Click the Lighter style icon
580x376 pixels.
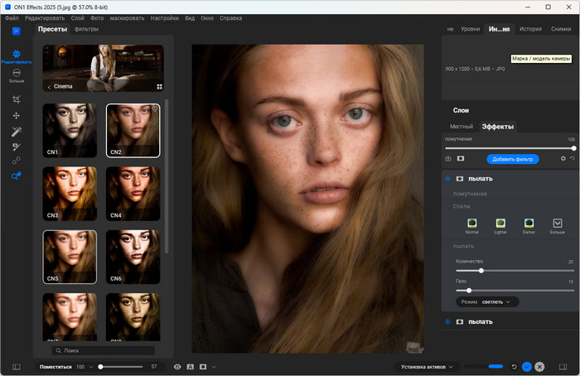pyautogui.click(x=500, y=223)
